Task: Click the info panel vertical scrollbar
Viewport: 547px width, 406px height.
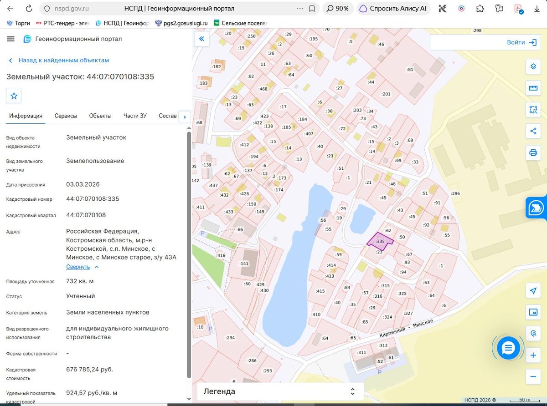Action: (189, 255)
